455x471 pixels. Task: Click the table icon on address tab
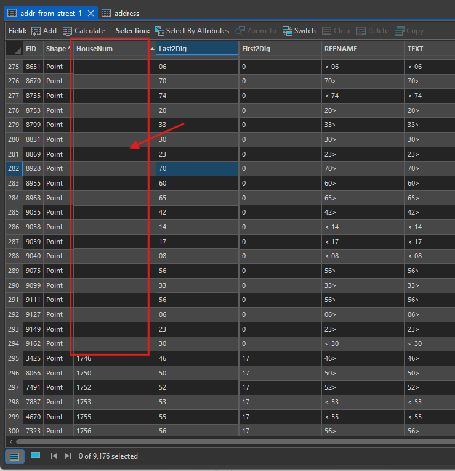pyautogui.click(x=106, y=13)
